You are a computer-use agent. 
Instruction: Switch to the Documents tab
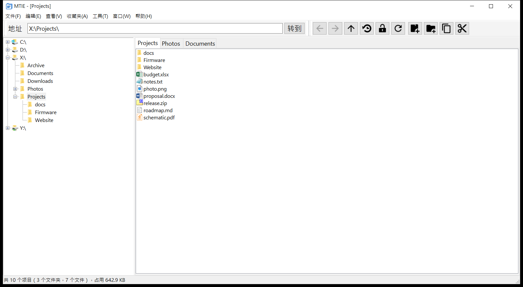[x=200, y=44]
